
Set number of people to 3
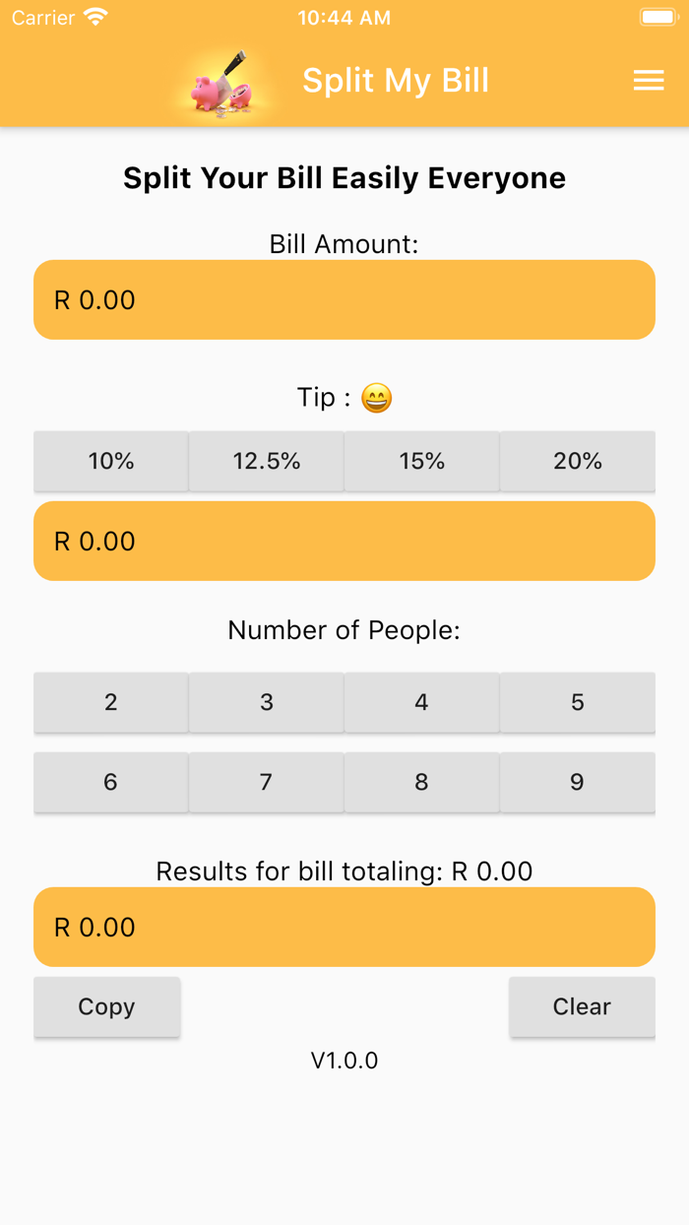(x=267, y=702)
